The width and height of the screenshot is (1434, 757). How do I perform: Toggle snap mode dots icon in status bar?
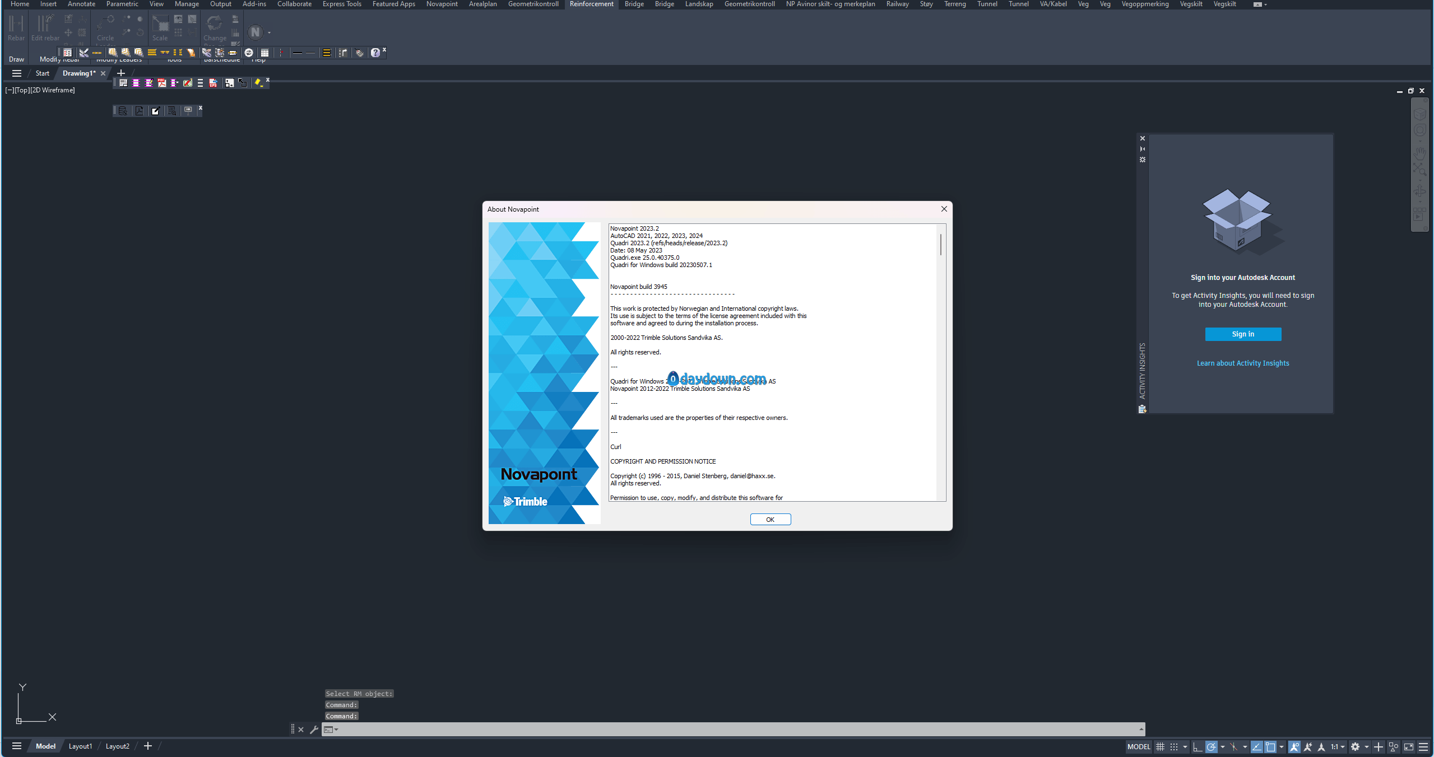1174,746
